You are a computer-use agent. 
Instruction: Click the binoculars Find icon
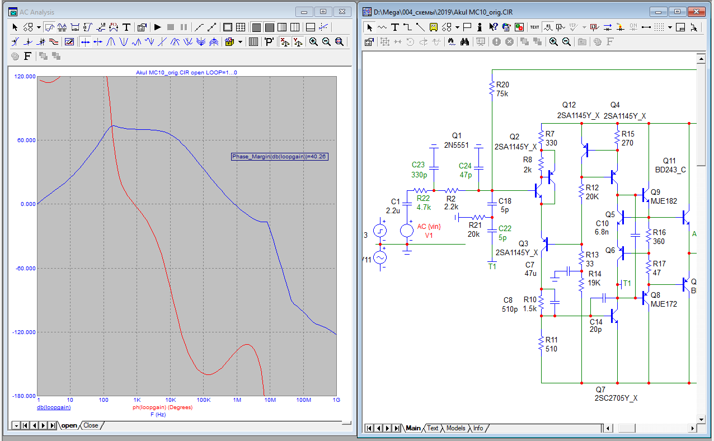pyautogui.click(x=464, y=42)
